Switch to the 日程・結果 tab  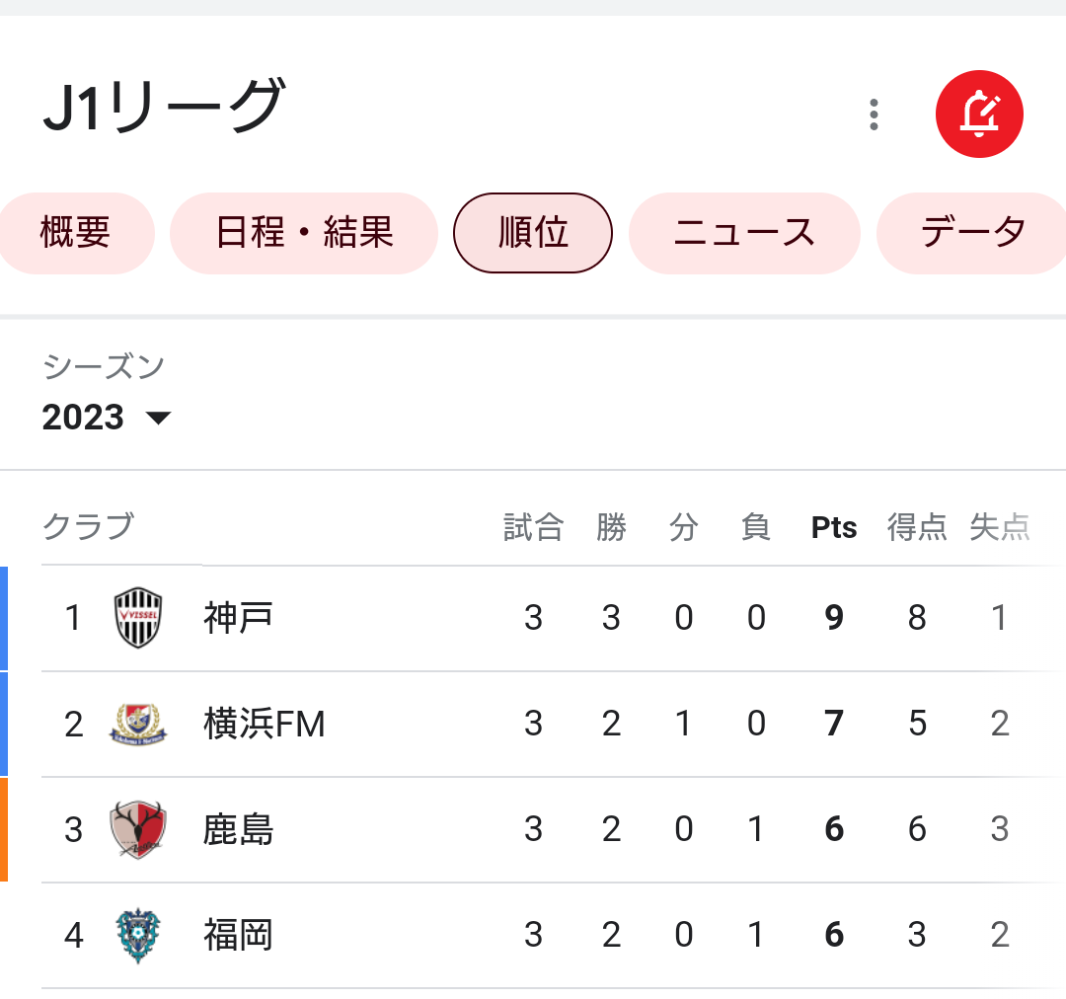pyautogui.click(x=304, y=233)
